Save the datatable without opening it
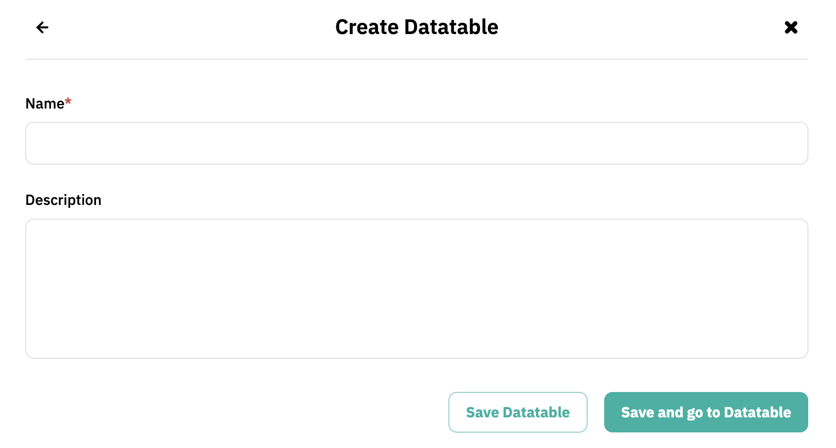 (517, 412)
